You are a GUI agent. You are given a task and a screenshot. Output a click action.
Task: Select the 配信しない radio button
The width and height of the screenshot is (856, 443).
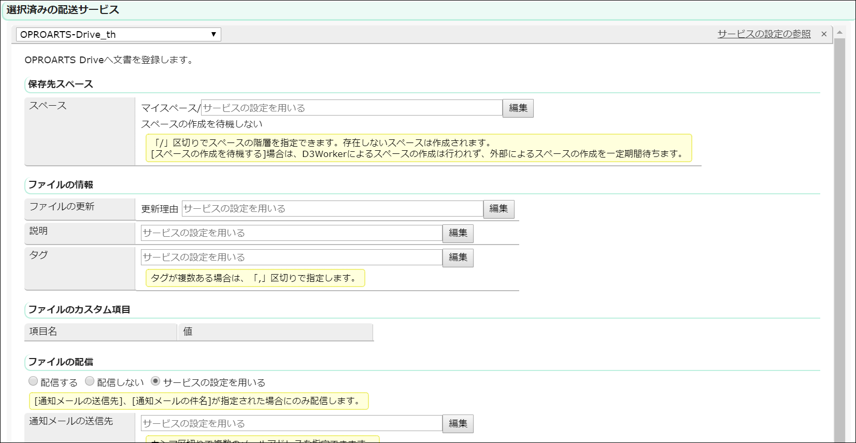pyautogui.click(x=90, y=381)
